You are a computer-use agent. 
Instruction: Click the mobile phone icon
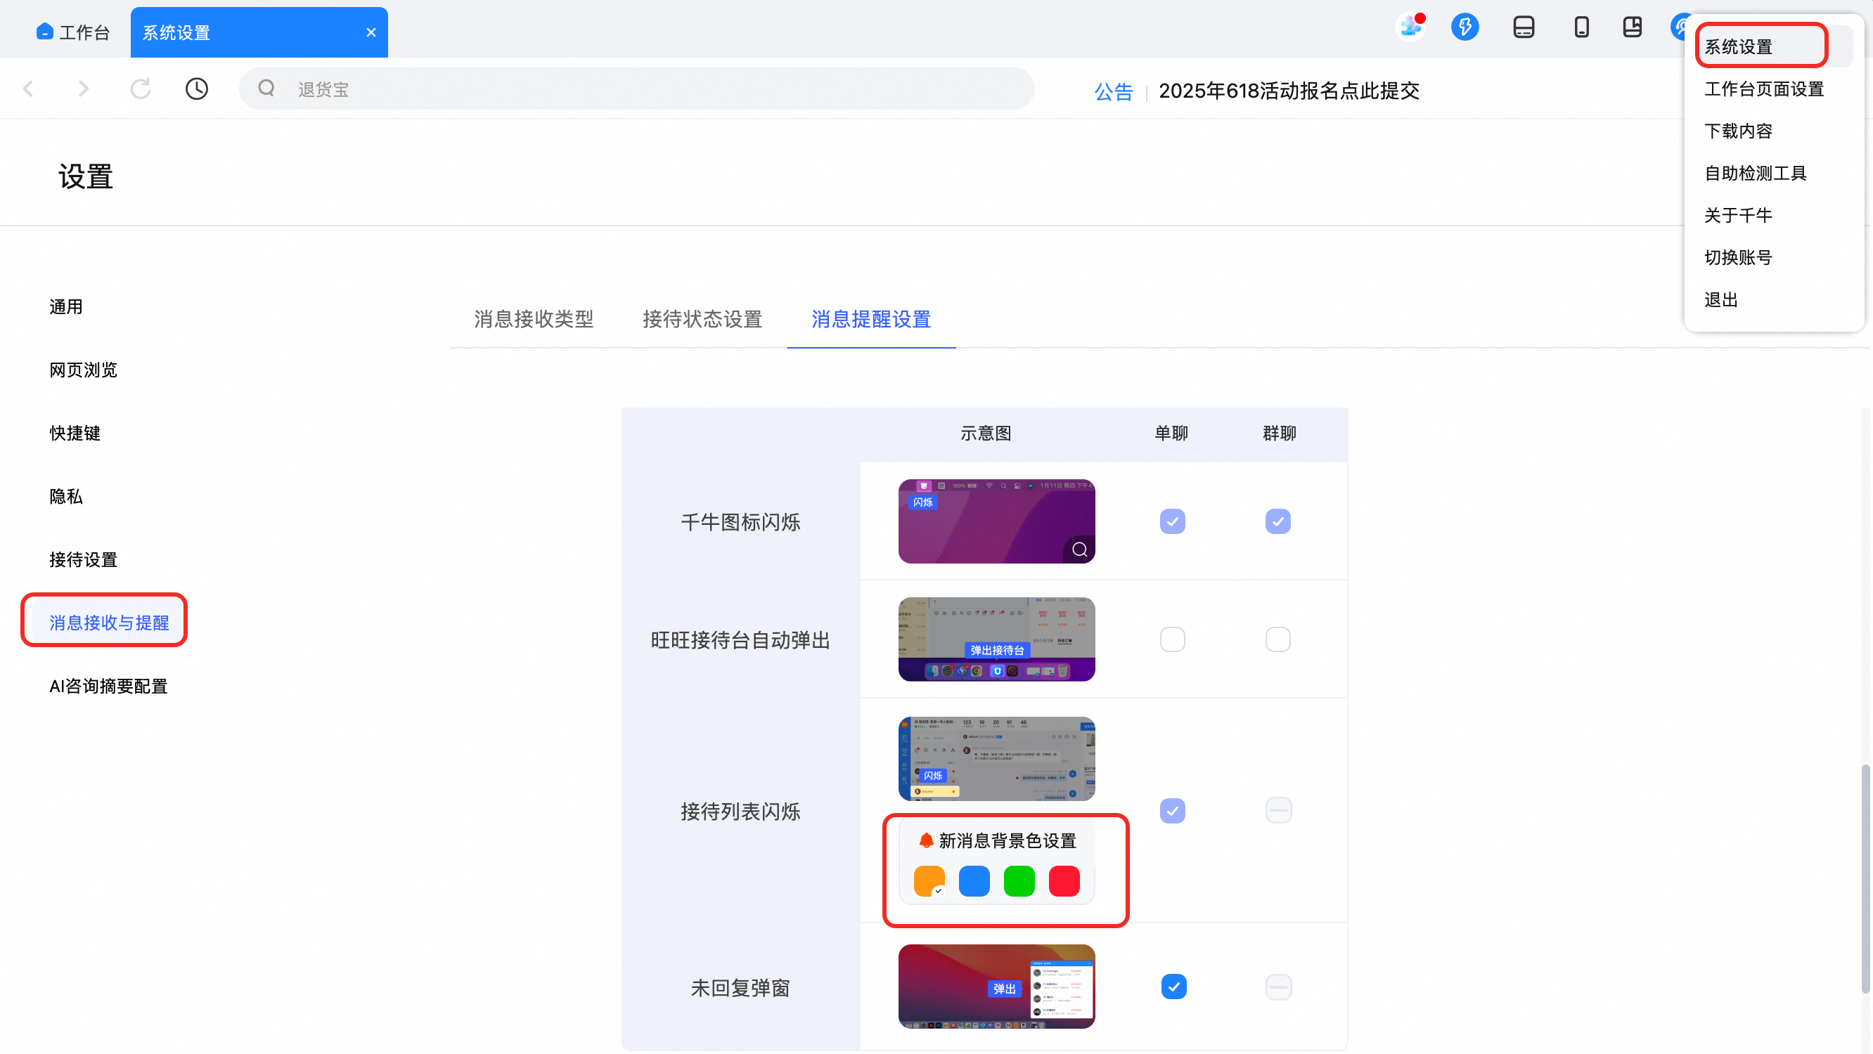[x=1581, y=27]
